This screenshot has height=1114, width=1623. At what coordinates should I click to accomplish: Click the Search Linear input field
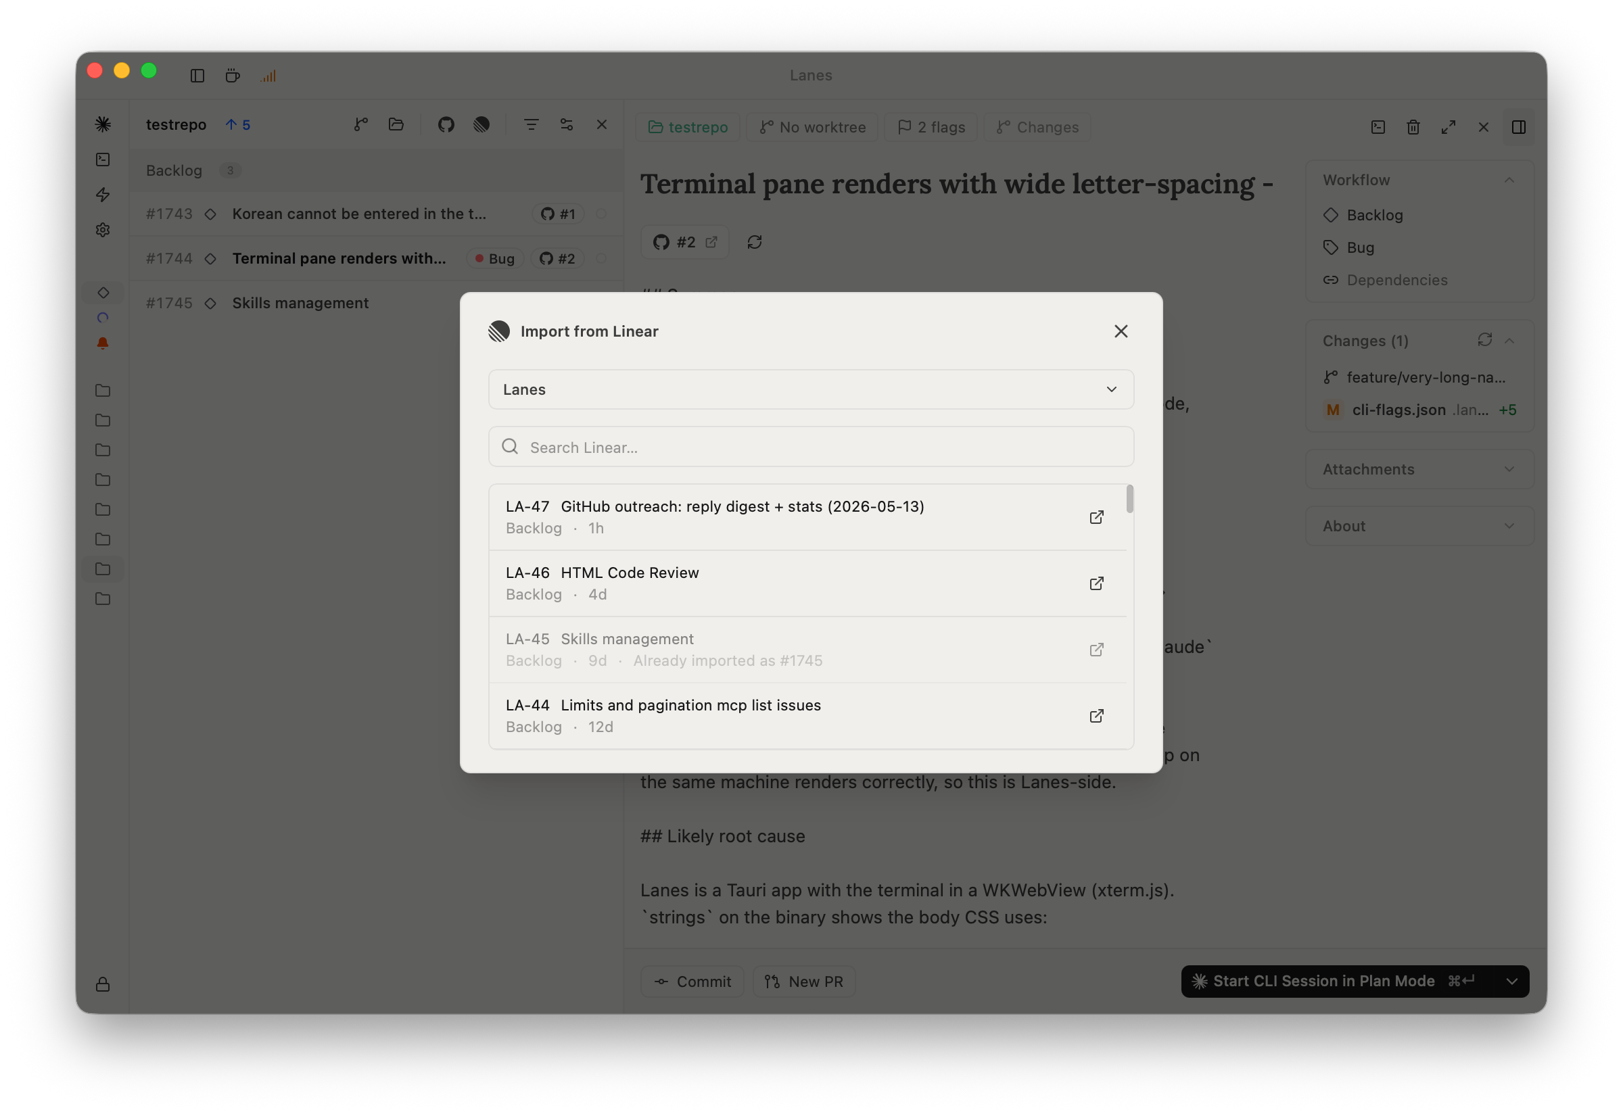(810, 447)
